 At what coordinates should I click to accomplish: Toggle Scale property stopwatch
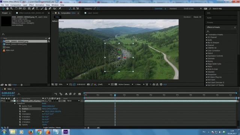[x=20, y=111]
